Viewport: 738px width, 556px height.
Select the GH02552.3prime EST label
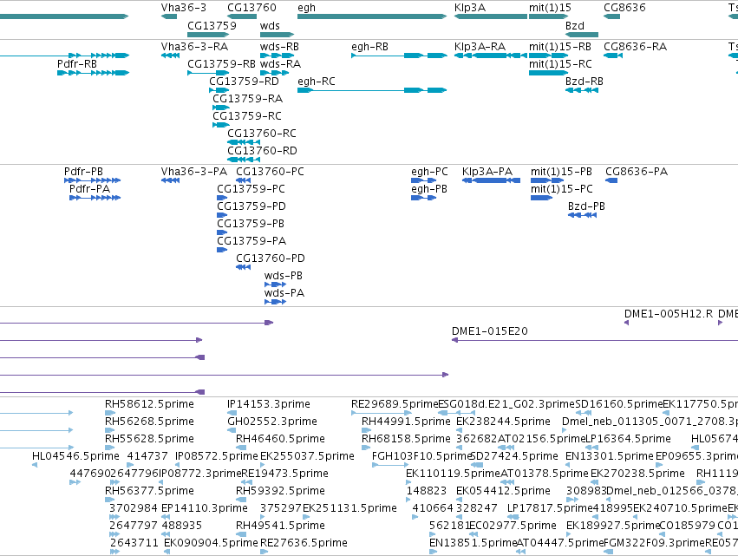pyautogui.click(x=272, y=422)
